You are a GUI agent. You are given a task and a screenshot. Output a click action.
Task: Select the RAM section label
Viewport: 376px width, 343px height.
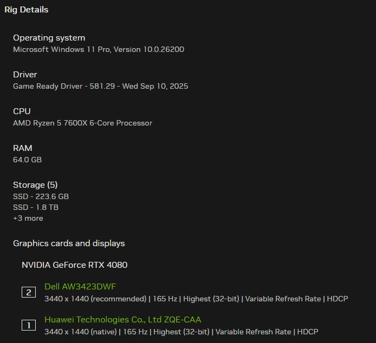point(23,148)
